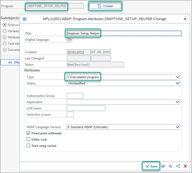Click the ABAP Language Version label
The width and height of the screenshot is (192, 173).
(x=44, y=127)
